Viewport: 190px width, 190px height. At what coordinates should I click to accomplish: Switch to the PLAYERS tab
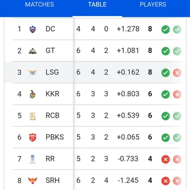pos(153,4)
